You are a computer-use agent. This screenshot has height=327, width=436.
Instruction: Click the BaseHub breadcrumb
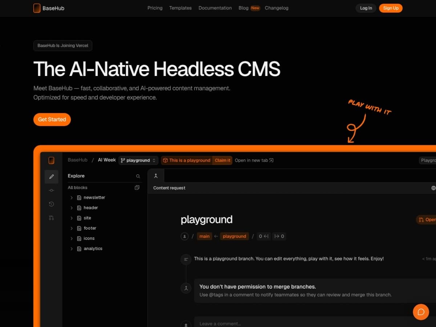77,160
